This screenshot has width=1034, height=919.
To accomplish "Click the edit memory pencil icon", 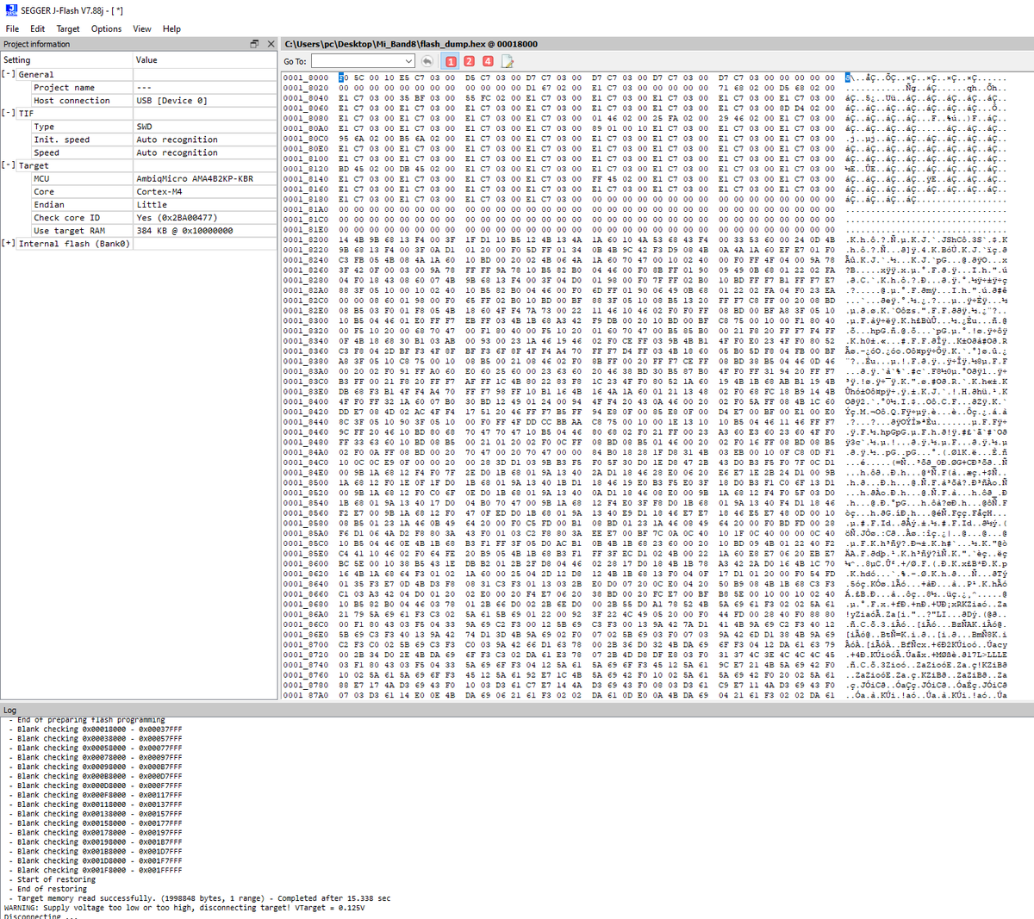I will click(x=508, y=61).
